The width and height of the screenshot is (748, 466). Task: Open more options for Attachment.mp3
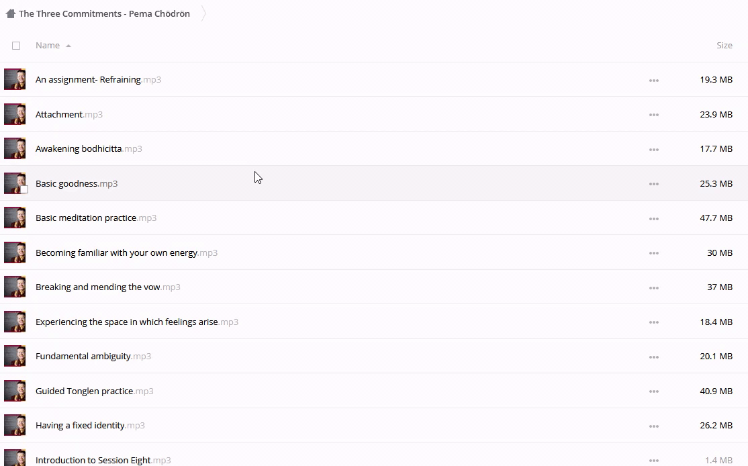pos(653,115)
